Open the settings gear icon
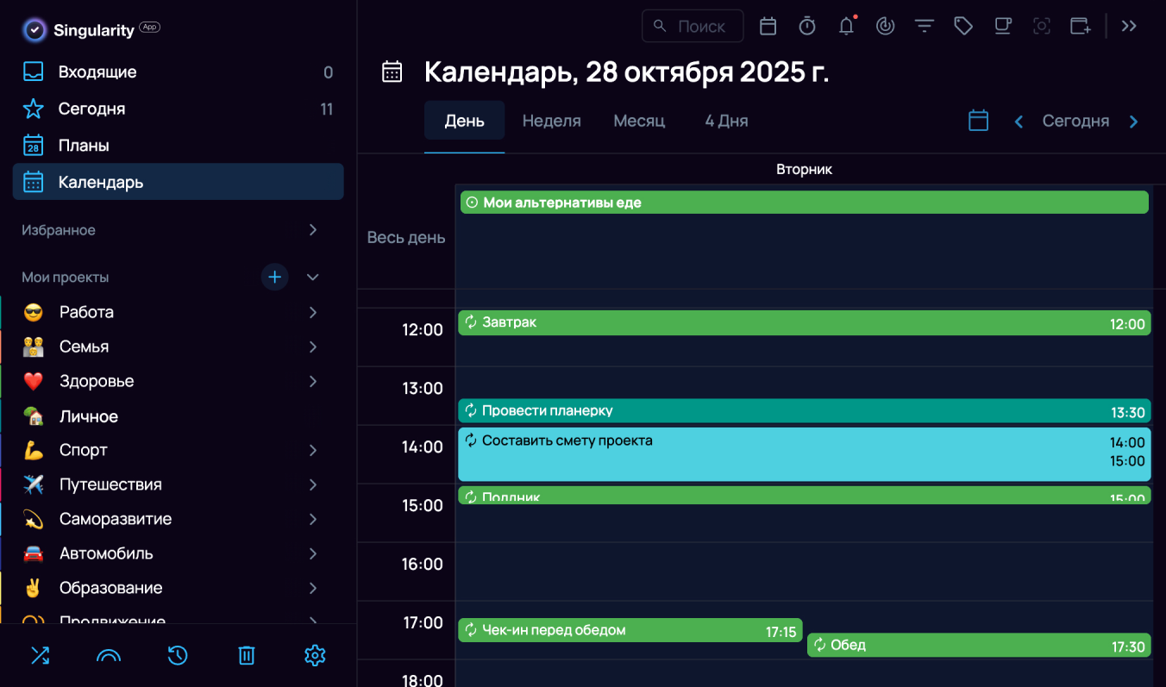 click(315, 655)
